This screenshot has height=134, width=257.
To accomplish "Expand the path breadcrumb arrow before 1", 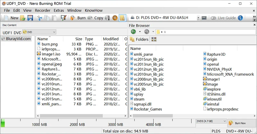I will 162,32.
